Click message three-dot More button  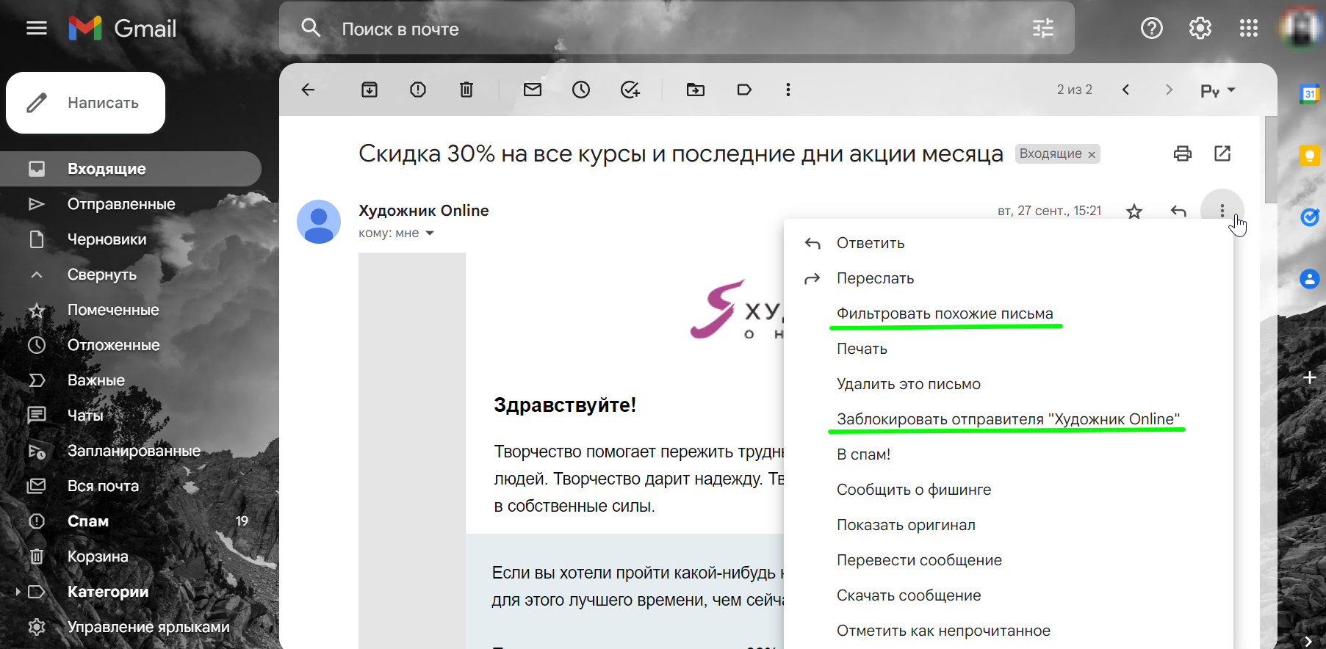(1222, 211)
